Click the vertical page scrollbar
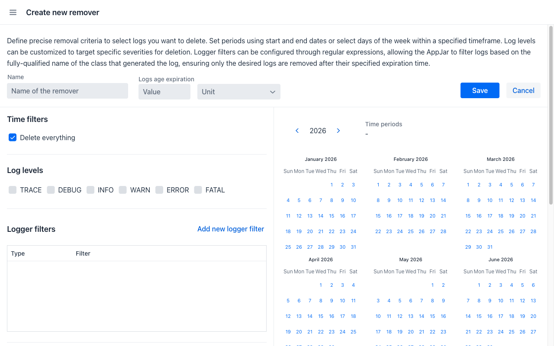Screen dimensions: 554x346 pyautogui.click(x=551, y=115)
